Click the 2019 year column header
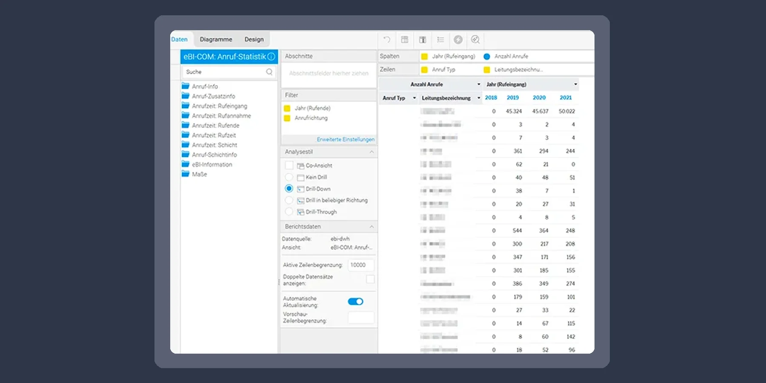Image resolution: width=766 pixels, height=383 pixels. pyautogui.click(x=512, y=97)
